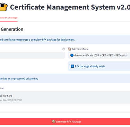Click the blue info icon in PFX notice
This screenshot has width=130, height=127.
pyautogui.click(x=72, y=66)
